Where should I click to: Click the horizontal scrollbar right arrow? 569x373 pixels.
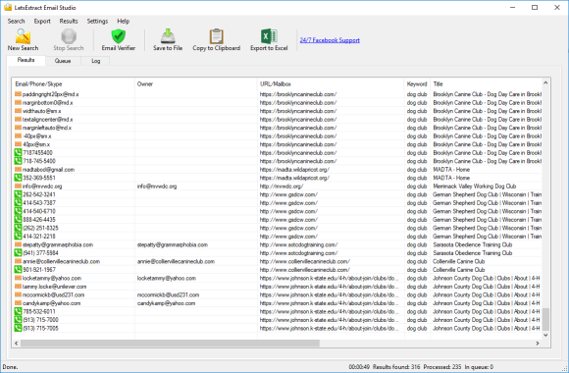tap(538, 344)
